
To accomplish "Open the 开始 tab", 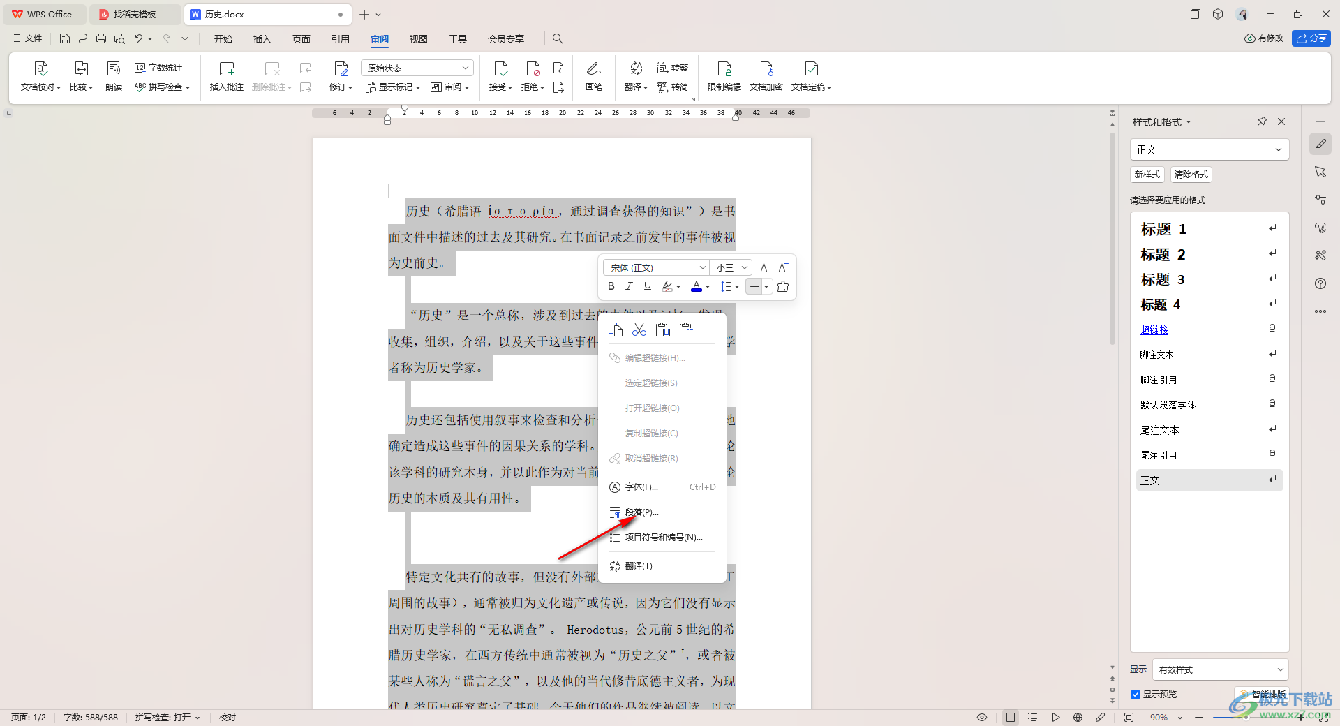I will (x=223, y=39).
